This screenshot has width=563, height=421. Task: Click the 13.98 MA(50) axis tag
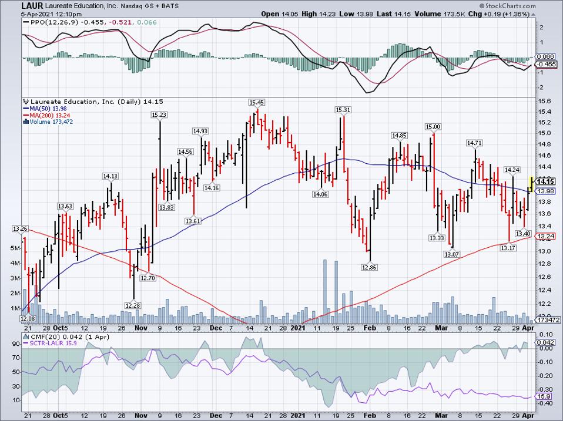546,191
